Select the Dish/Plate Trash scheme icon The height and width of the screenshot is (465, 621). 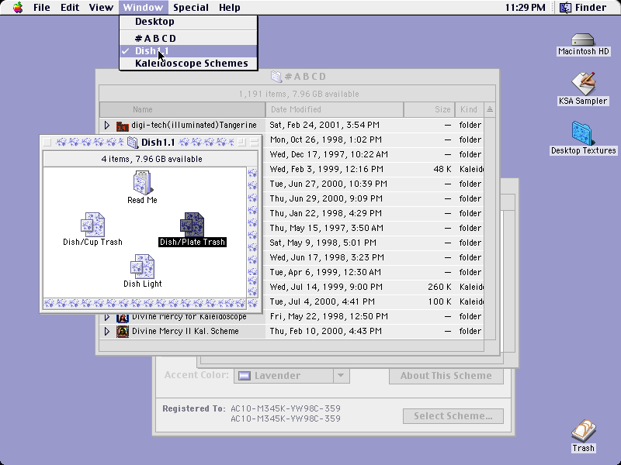tap(192, 224)
